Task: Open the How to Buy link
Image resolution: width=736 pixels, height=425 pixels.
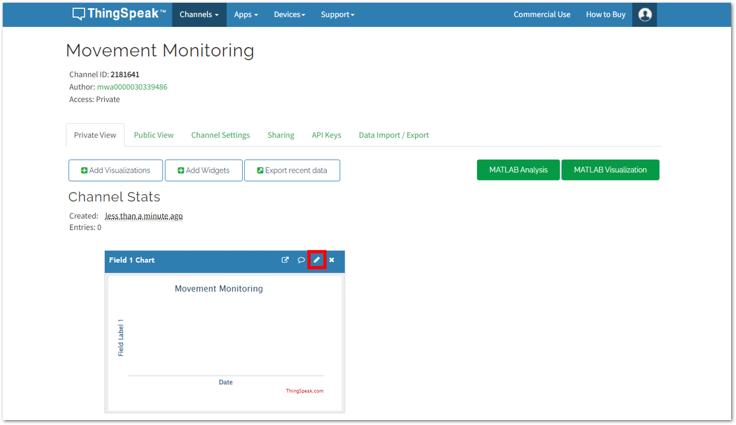Action: pyautogui.click(x=606, y=14)
